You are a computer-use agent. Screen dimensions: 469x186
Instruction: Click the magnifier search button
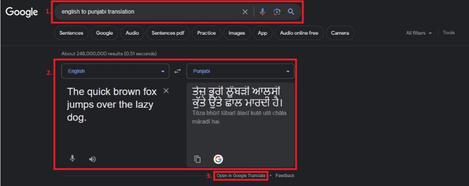tap(291, 12)
